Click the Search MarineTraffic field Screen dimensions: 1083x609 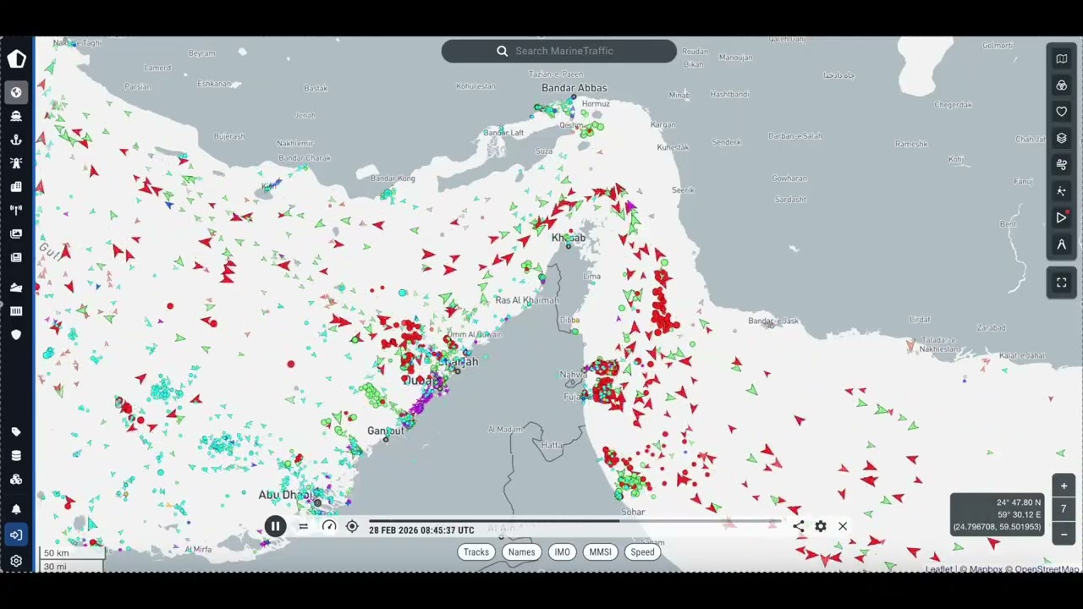(559, 51)
